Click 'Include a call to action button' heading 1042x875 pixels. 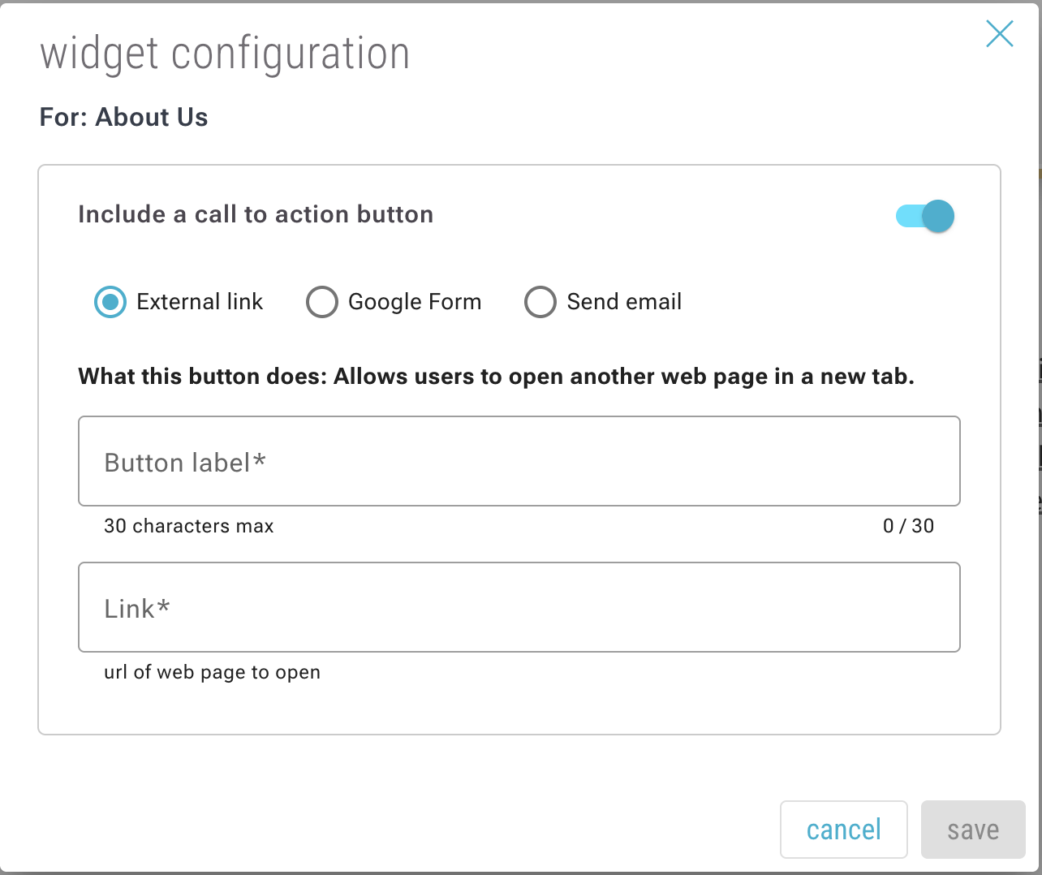point(256,214)
